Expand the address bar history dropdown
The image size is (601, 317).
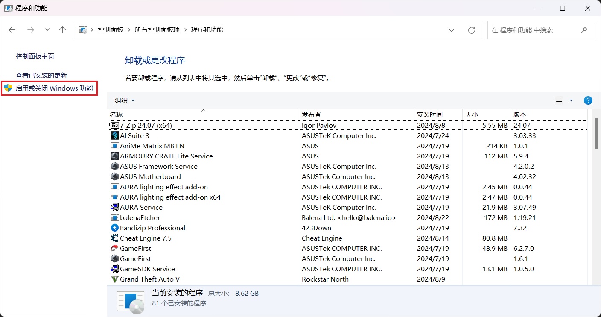click(x=452, y=30)
